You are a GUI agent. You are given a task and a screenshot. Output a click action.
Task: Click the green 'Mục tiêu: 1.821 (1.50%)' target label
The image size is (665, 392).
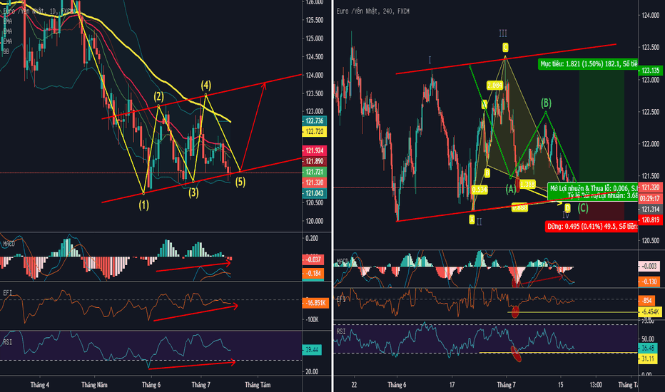(x=588, y=64)
